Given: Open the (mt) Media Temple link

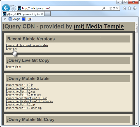Looking at the screenshot, I should (99, 27).
